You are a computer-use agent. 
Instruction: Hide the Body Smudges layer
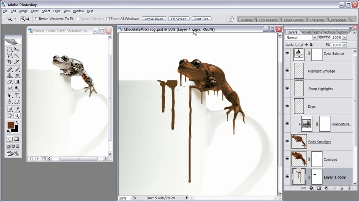click(287, 141)
